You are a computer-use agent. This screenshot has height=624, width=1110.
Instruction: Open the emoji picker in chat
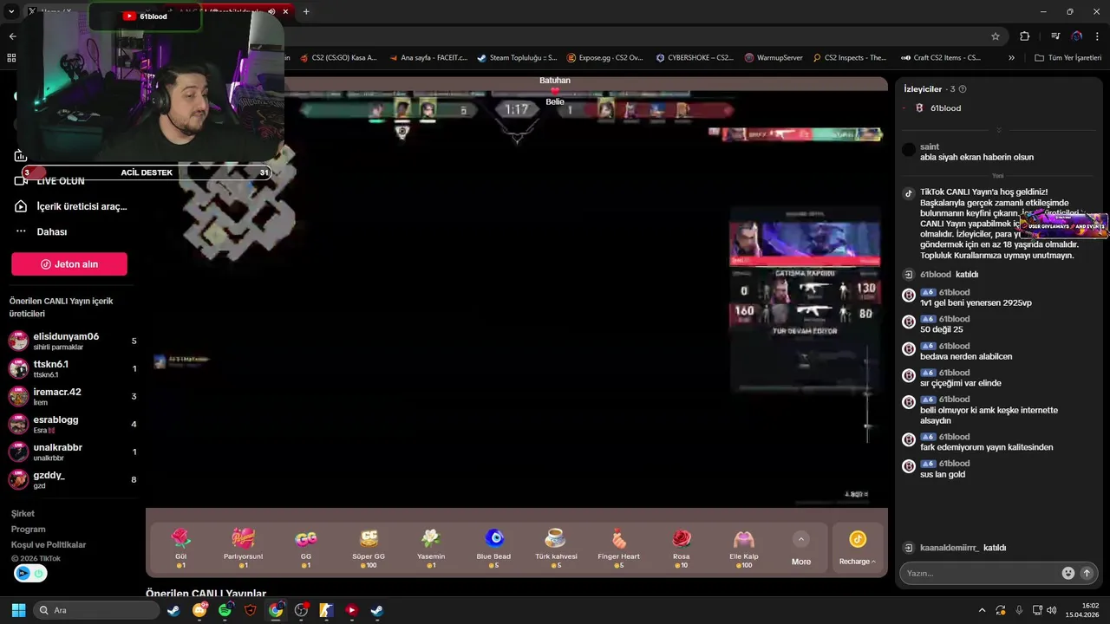pos(1068,573)
